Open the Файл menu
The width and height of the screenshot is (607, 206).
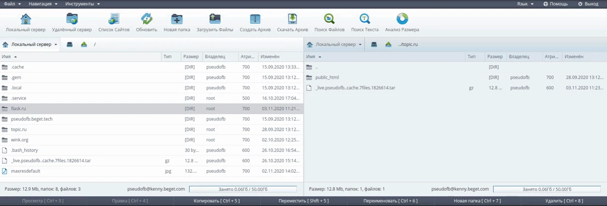click(12, 4)
